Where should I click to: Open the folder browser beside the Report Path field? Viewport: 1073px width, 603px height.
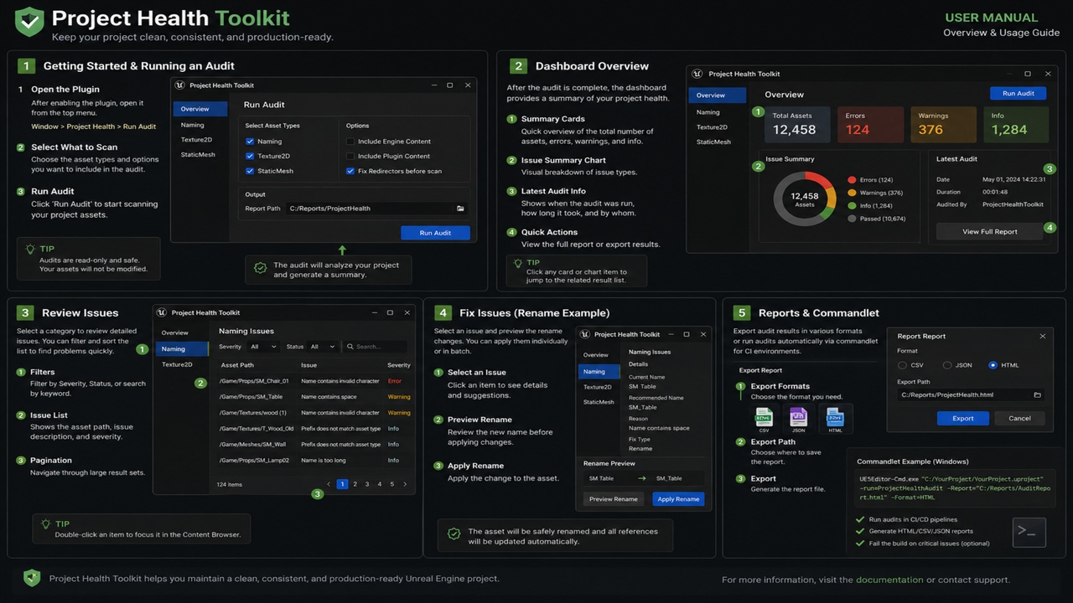[x=460, y=209]
